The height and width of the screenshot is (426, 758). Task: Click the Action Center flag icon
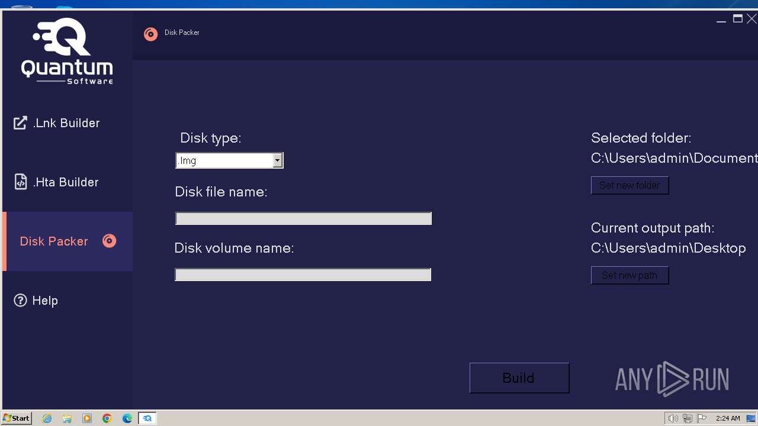point(702,418)
